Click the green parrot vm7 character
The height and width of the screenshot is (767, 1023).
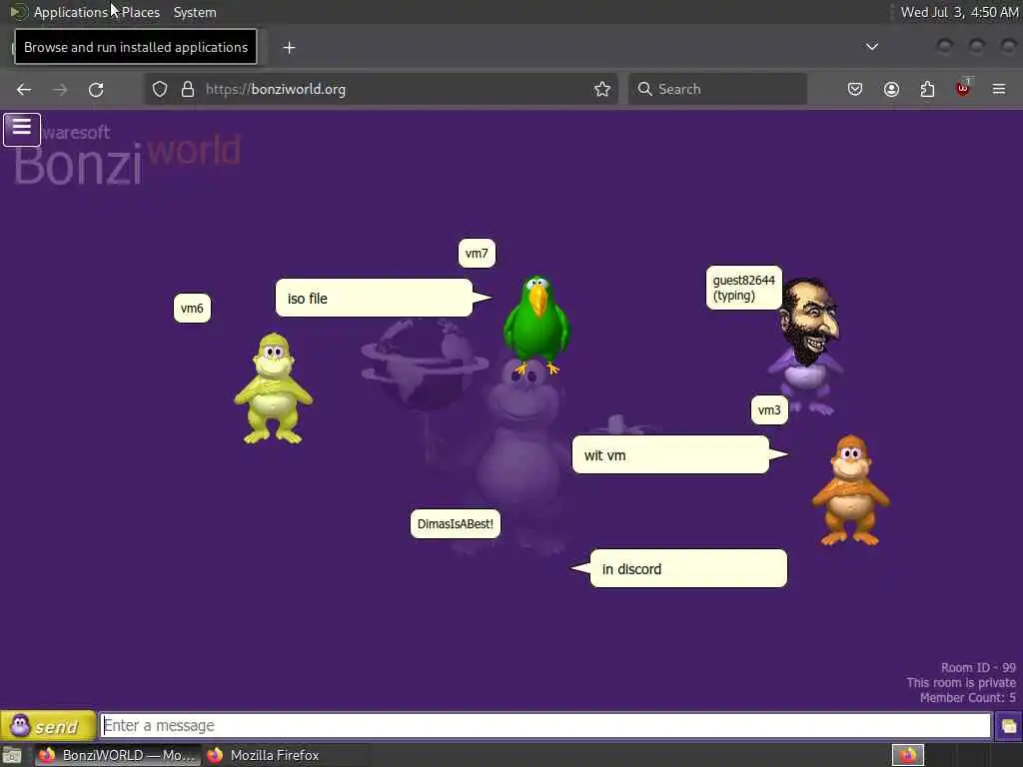point(536,325)
